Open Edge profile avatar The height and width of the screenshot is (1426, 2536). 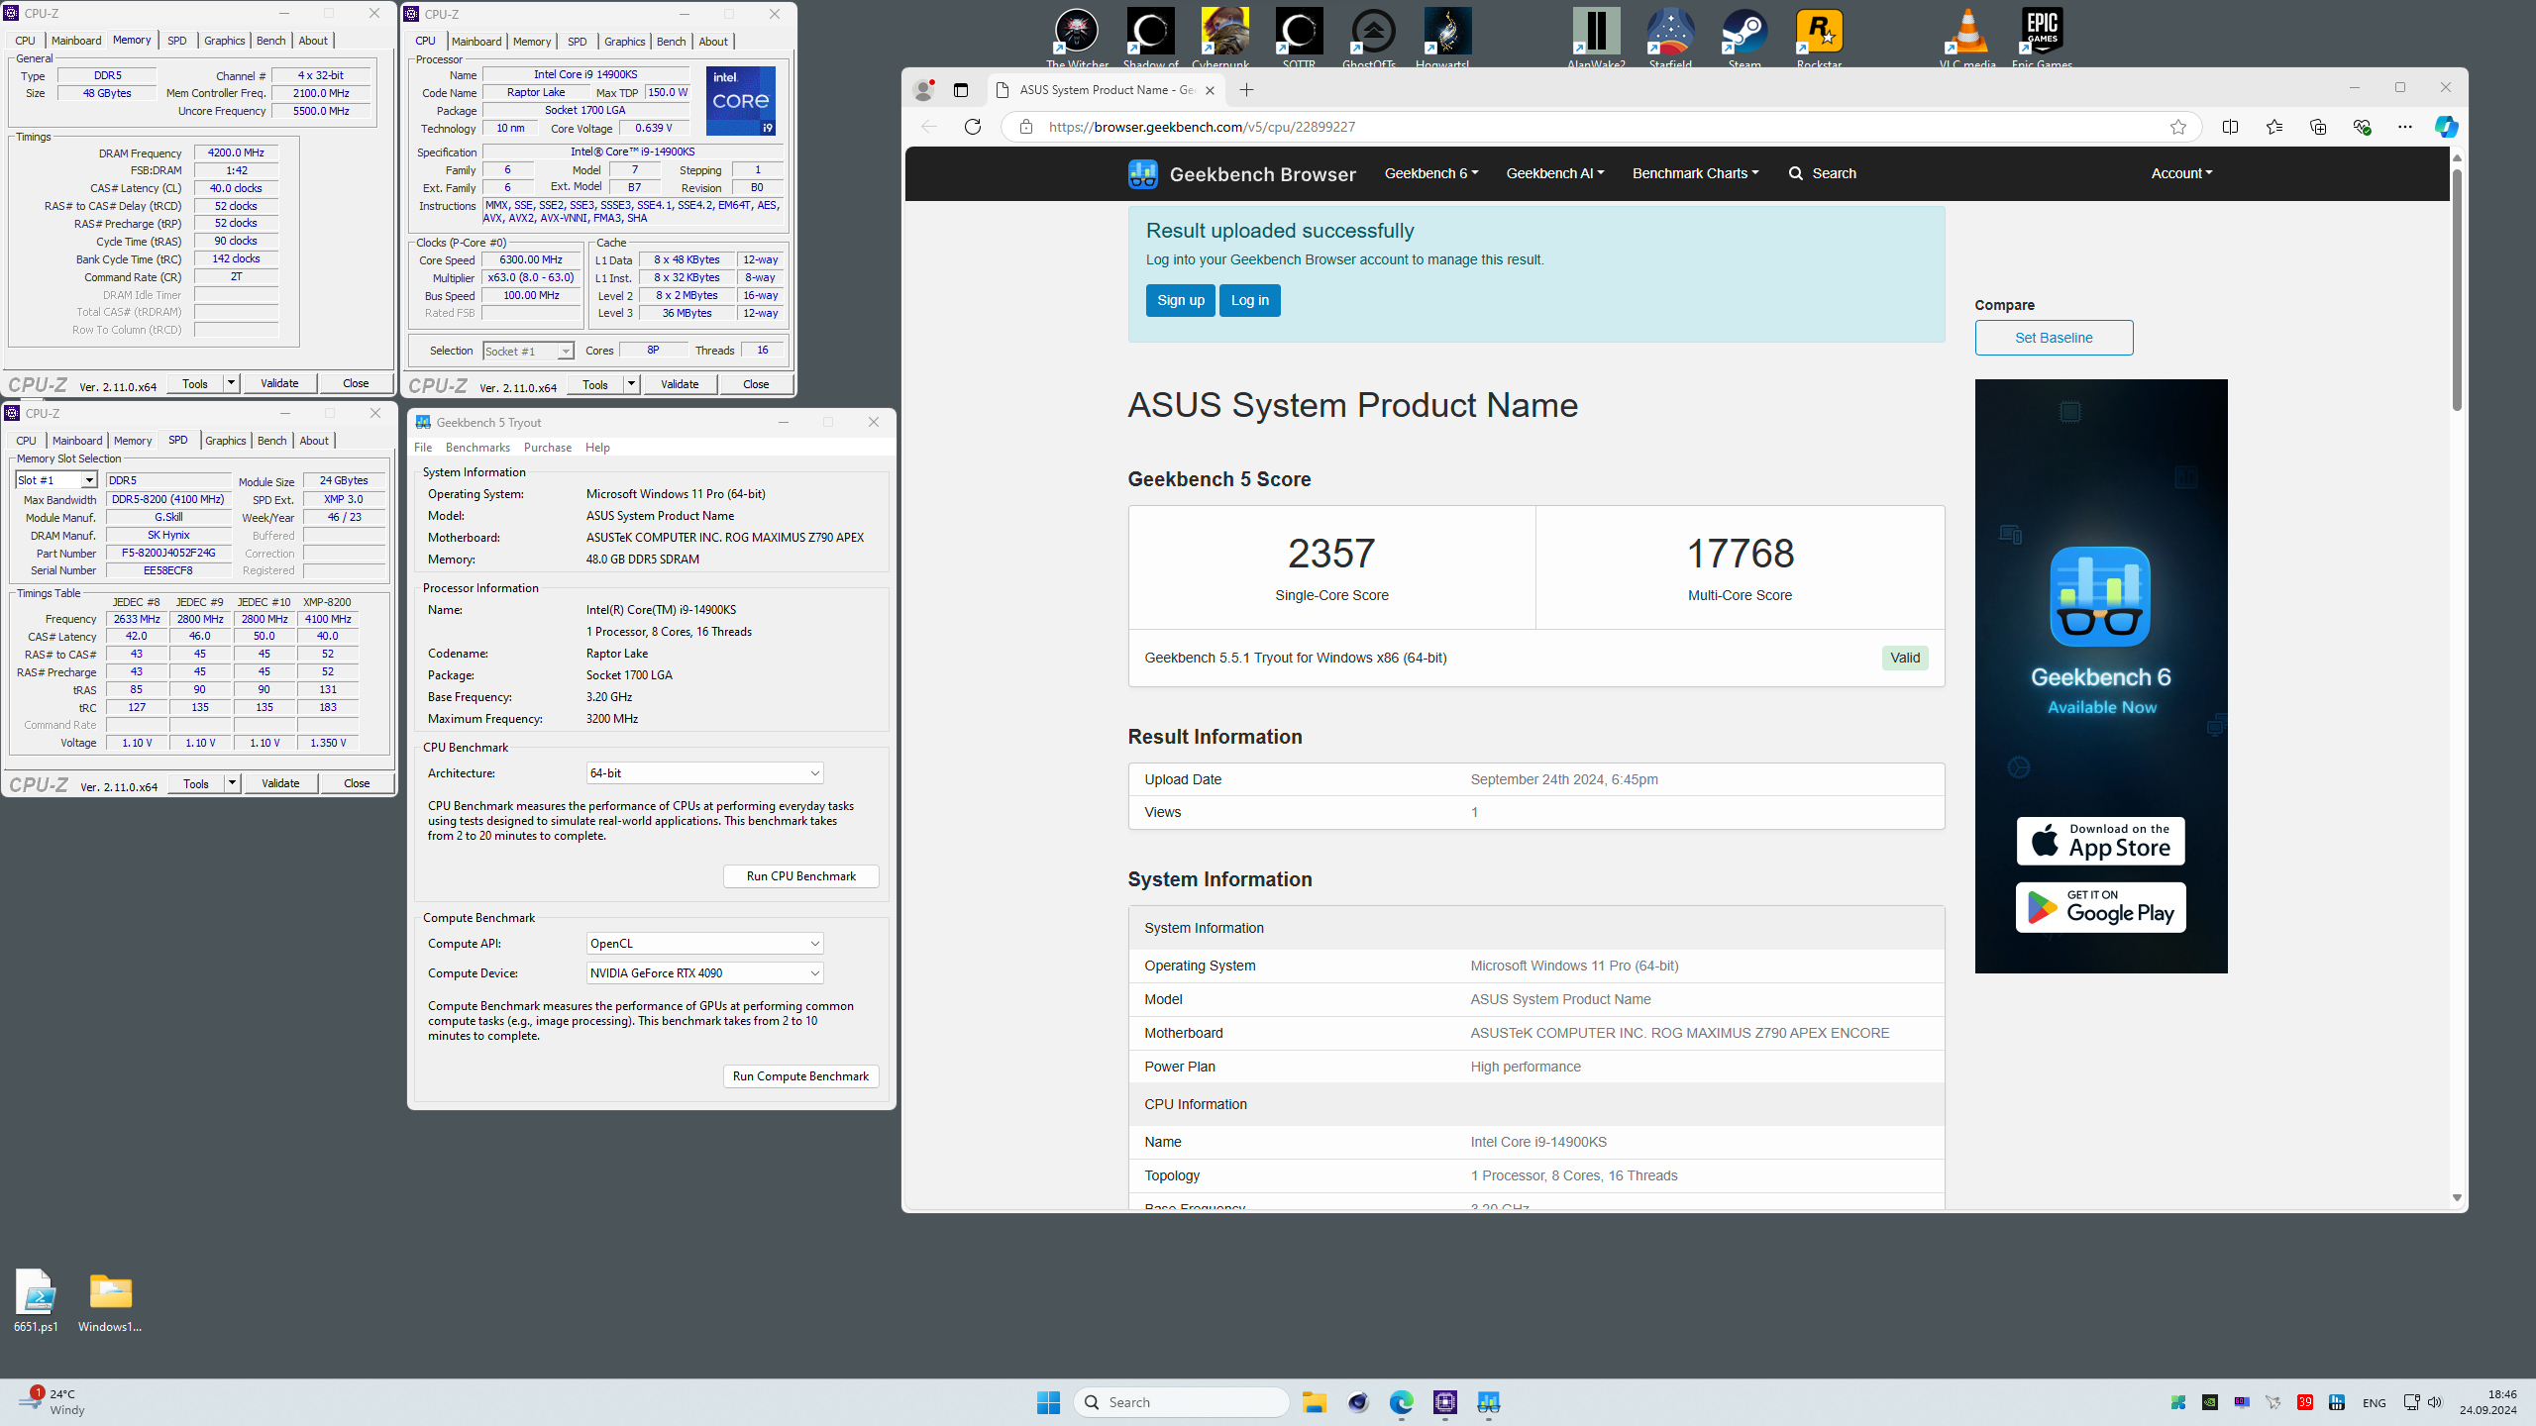point(923,90)
